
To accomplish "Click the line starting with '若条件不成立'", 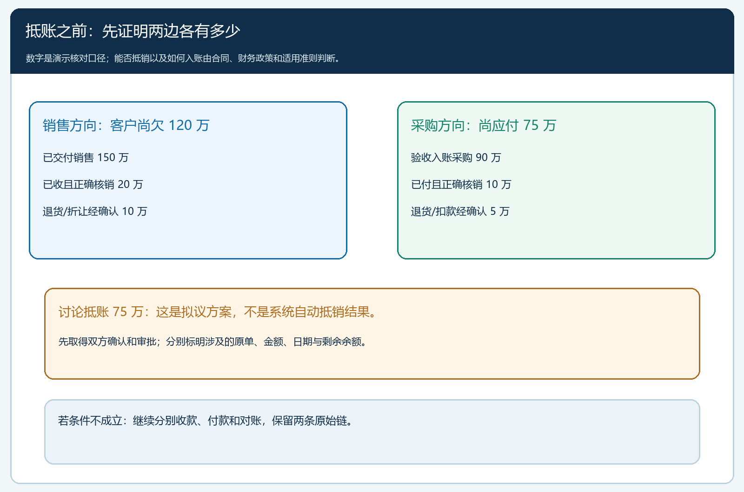I will point(206,421).
